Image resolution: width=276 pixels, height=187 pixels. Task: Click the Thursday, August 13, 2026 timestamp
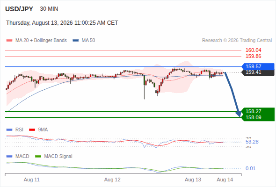[62, 23]
